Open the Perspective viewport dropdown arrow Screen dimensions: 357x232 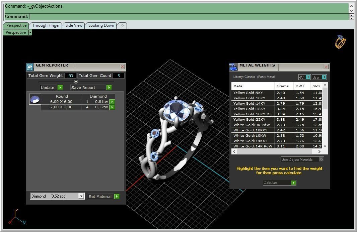(30, 32)
